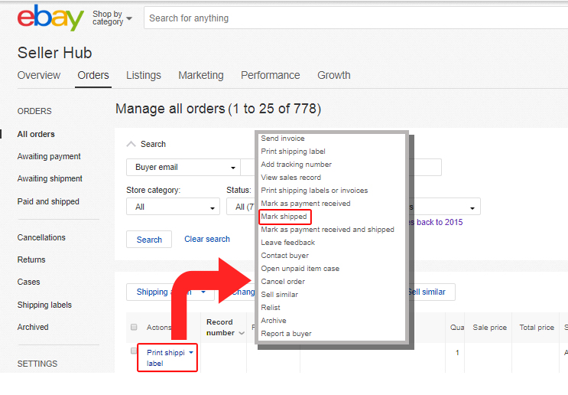The image size is (568, 395).
Task: Open Awaiting shipment orders
Action: [50, 178]
